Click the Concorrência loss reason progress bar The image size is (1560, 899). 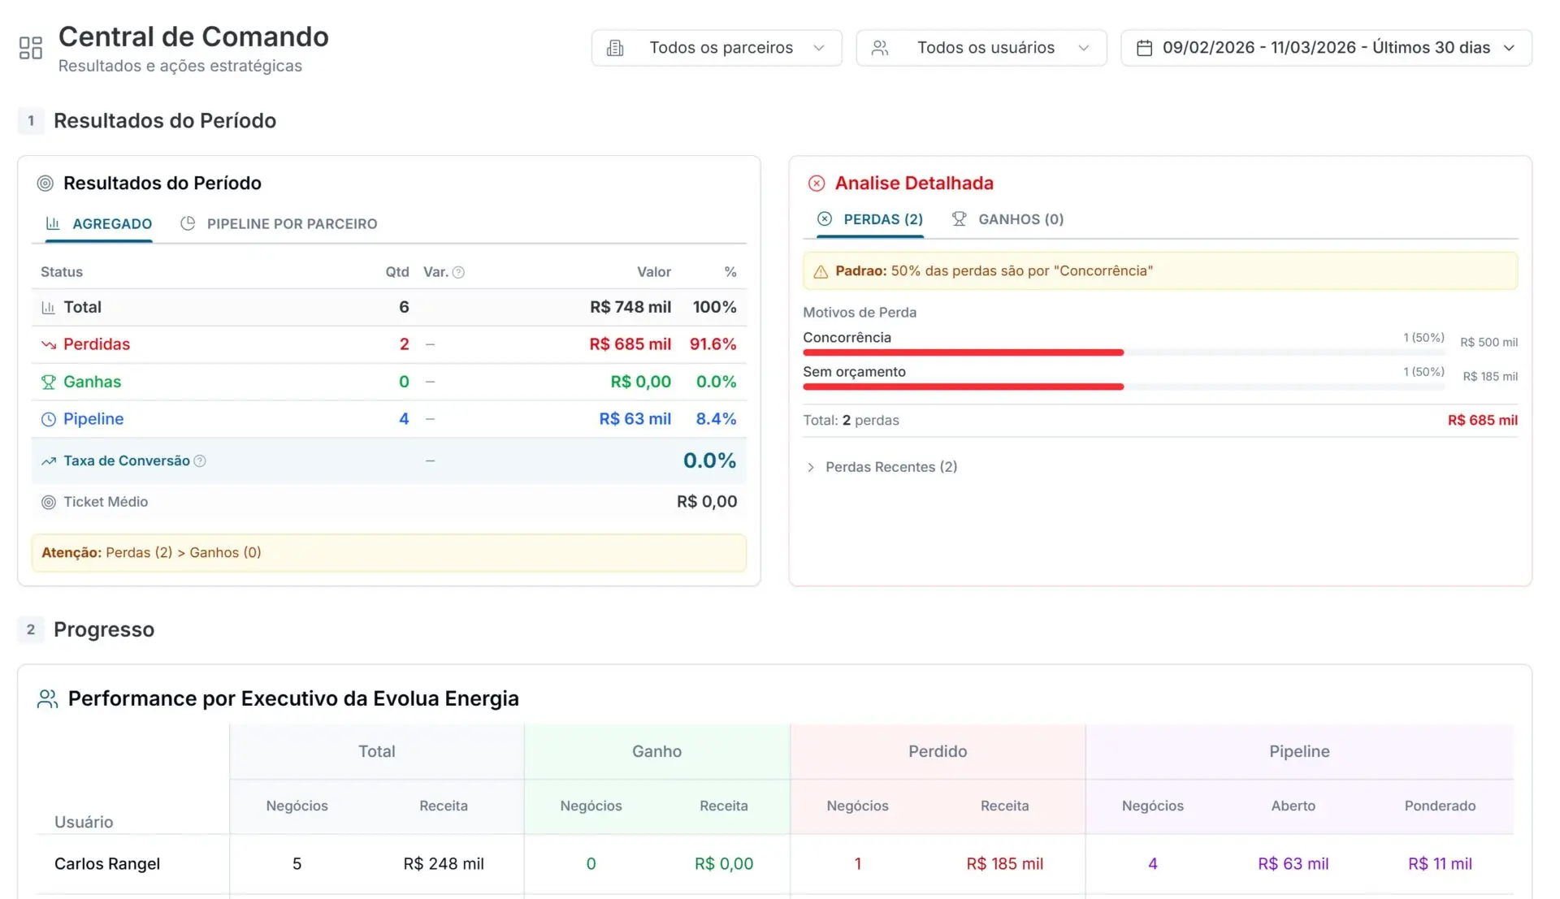(1124, 352)
